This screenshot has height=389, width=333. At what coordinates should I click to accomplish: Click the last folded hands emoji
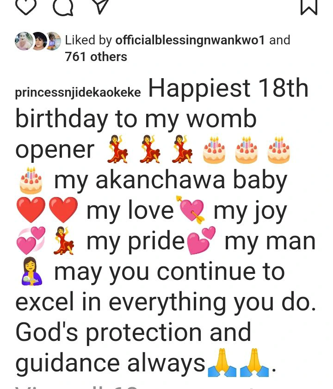point(254,363)
